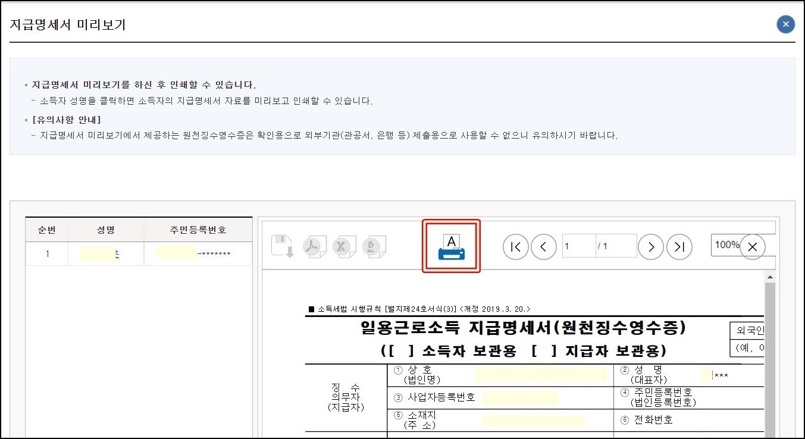Image resolution: width=805 pixels, height=439 pixels.
Task: Close the 지급명세서 미리보기 dialog
Action: 785,24
